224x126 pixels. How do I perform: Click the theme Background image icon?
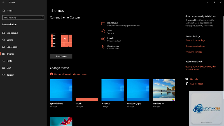(103, 24)
